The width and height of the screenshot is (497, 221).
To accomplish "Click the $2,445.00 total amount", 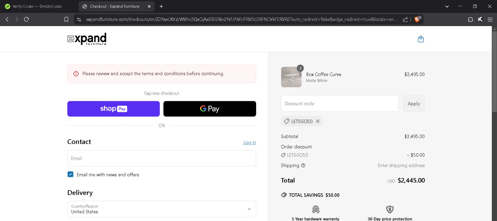I will [411, 180].
